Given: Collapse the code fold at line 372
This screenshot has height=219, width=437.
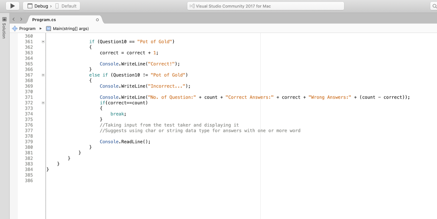Looking at the screenshot, I should pos(43,103).
